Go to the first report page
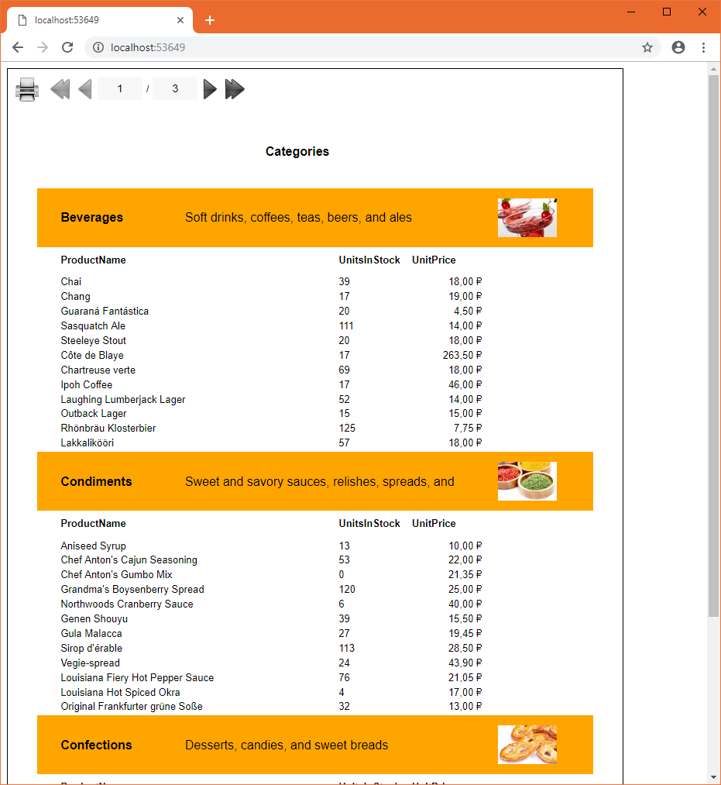721x785 pixels. [x=60, y=89]
